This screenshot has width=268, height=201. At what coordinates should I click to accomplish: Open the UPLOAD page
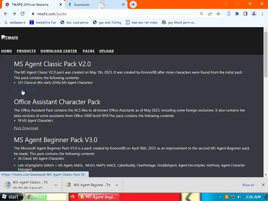(x=107, y=51)
